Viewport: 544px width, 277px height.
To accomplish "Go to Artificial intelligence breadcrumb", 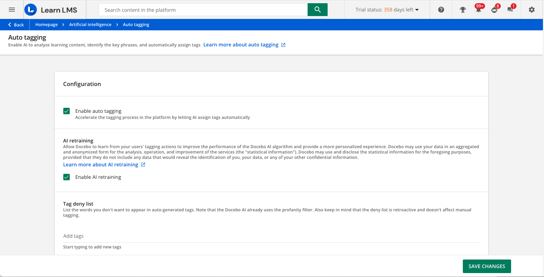I will [x=90, y=25].
